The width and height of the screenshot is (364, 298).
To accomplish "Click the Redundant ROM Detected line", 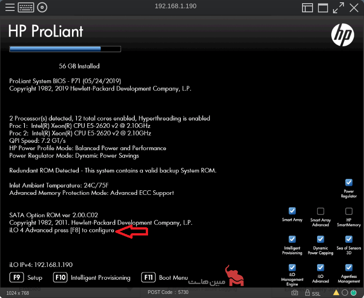I will [113, 171].
